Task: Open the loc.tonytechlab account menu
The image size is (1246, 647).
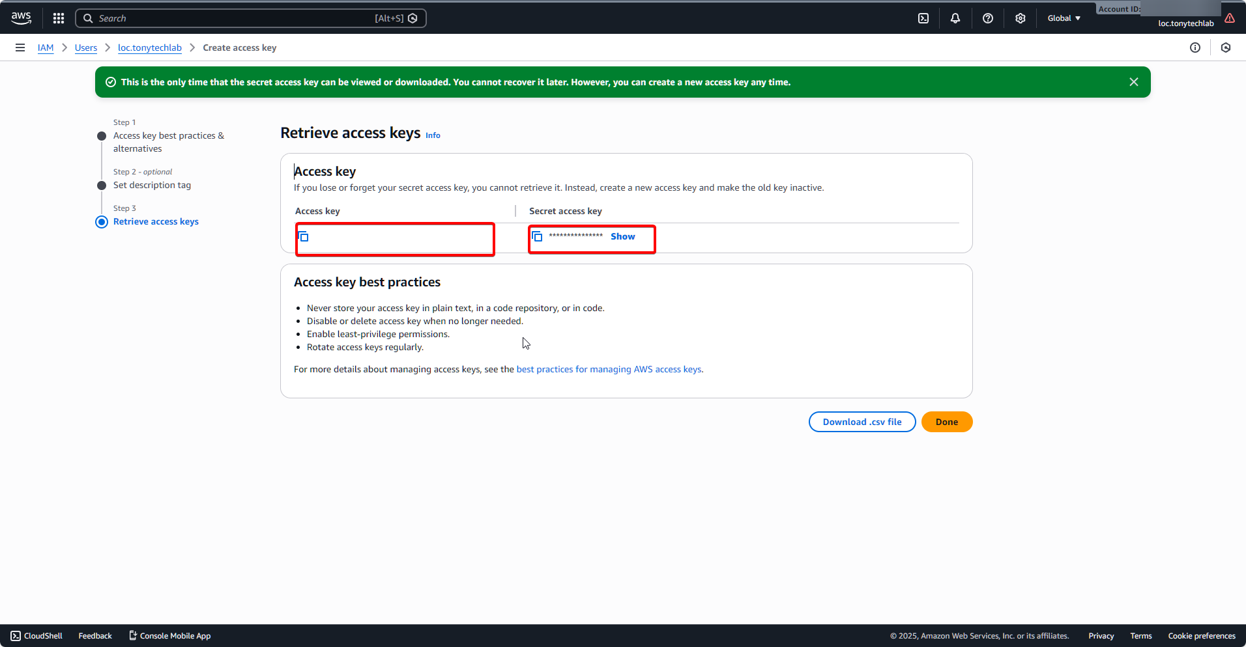Action: tap(1185, 23)
